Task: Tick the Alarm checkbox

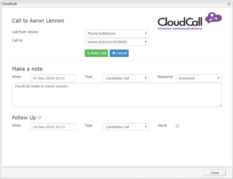Action: click(177, 126)
